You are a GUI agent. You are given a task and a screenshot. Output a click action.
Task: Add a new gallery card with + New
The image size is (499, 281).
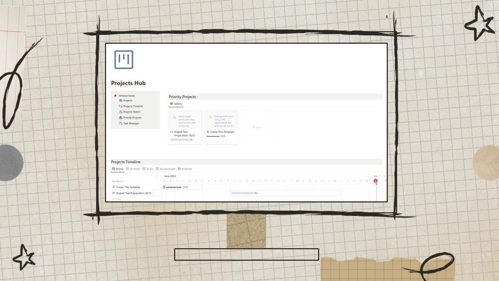tap(257, 127)
